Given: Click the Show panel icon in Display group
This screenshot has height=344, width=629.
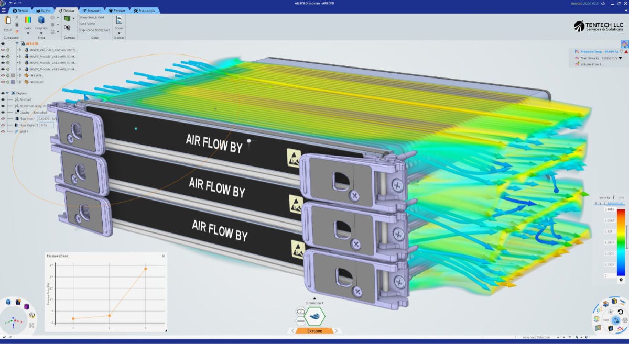Looking at the screenshot, I should 119,19.
